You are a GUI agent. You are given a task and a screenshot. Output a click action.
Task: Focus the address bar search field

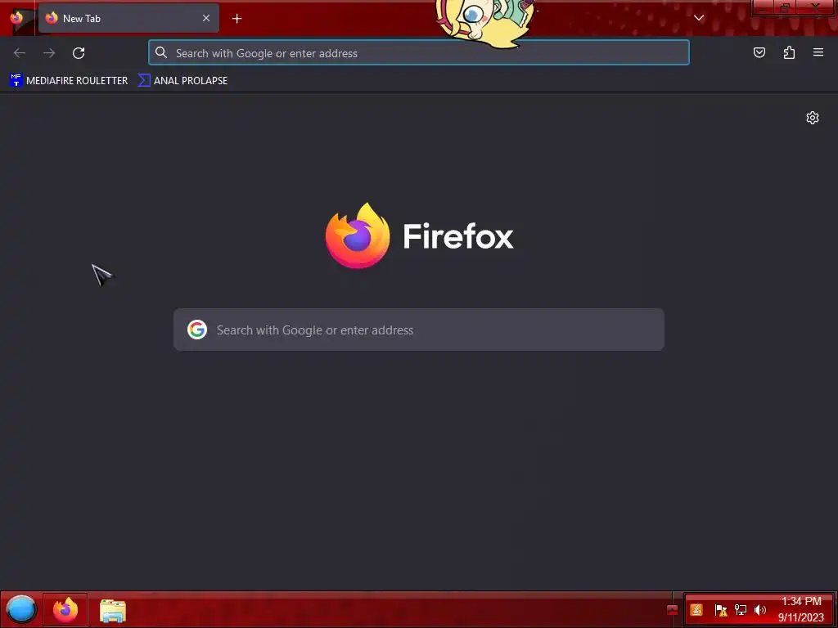click(x=418, y=53)
